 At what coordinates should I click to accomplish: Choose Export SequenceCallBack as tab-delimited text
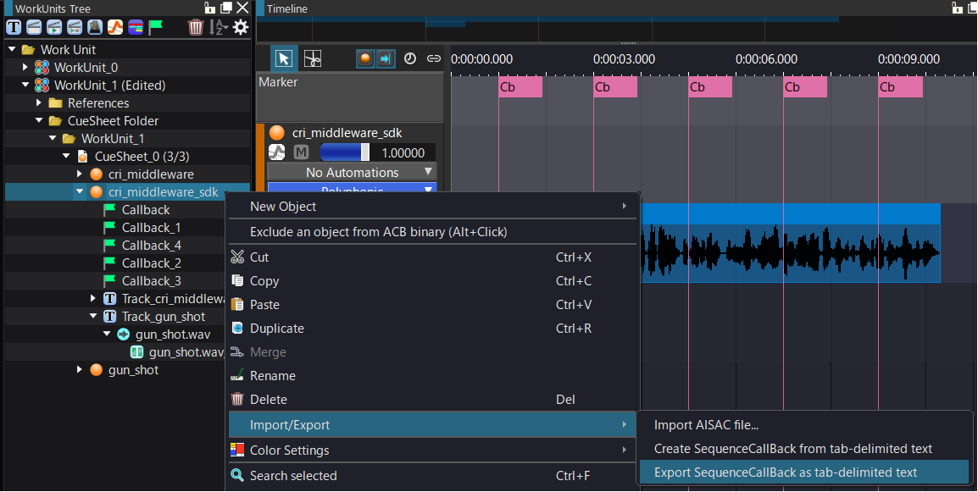pos(804,473)
